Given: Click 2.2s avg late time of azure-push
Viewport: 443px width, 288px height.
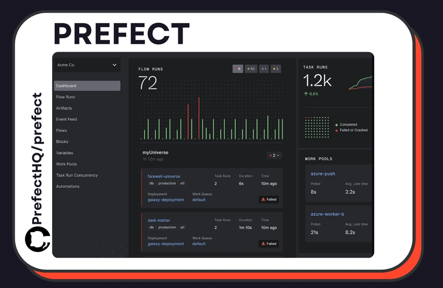Looking at the screenshot, I should (350, 192).
